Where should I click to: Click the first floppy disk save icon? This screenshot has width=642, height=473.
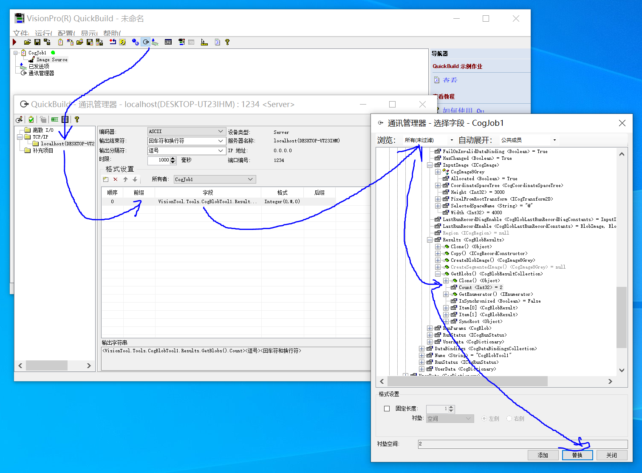37,42
